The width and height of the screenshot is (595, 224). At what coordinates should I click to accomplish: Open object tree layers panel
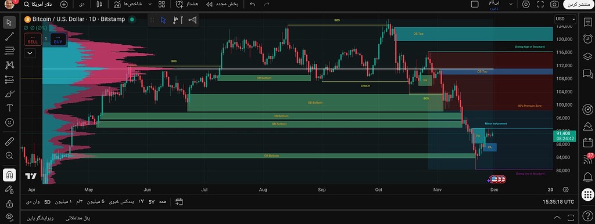point(587,56)
